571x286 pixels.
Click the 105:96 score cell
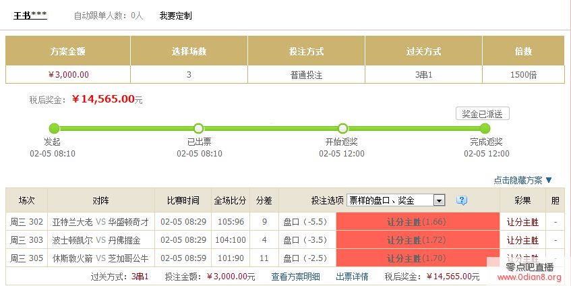coord(231,221)
